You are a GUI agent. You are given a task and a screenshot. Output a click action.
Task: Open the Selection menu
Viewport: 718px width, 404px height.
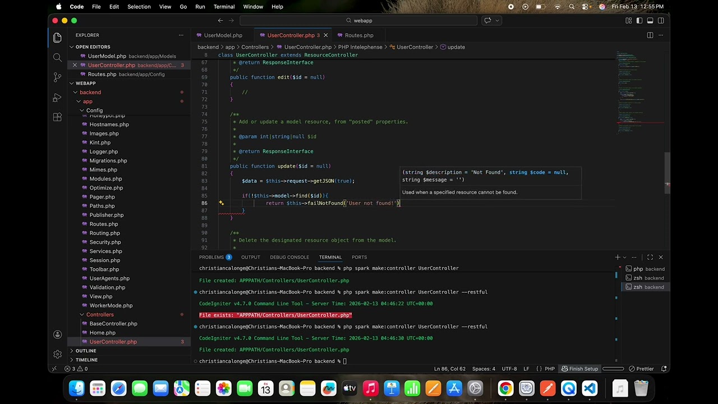click(139, 7)
